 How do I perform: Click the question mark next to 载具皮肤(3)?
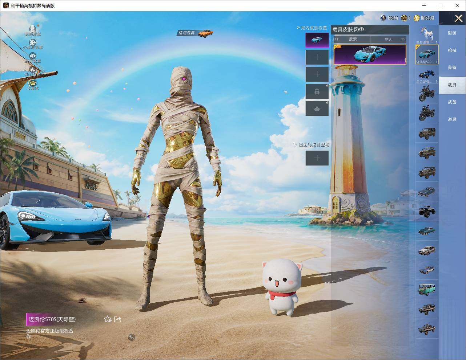pyautogui.click(x=361, y=30)
